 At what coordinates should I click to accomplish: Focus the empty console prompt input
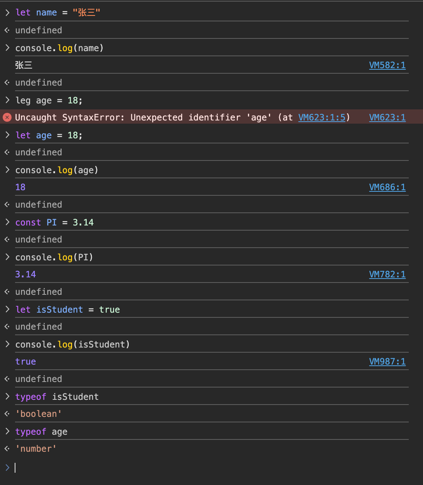[211, 468]
